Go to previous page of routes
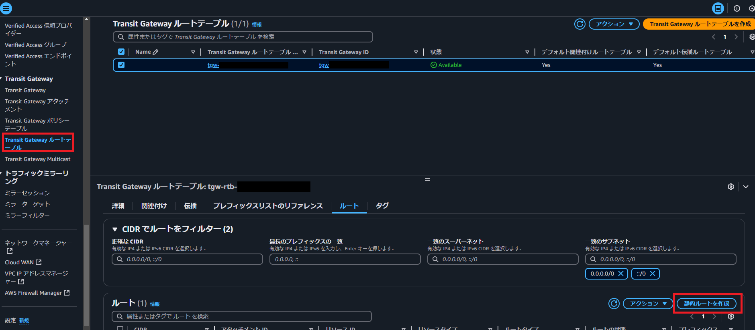The width and height of the screenshot is (755, 330). tap(692, 316)
